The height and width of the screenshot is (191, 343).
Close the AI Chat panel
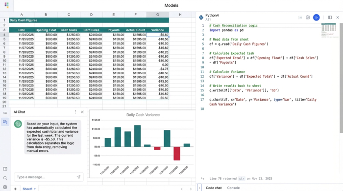82,112
